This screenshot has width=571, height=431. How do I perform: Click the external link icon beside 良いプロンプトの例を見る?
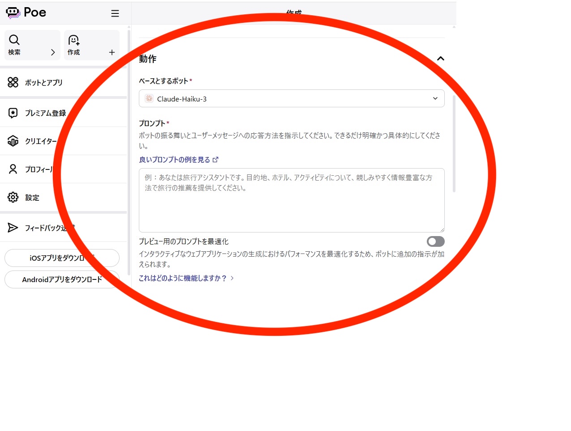click(215, 160)
